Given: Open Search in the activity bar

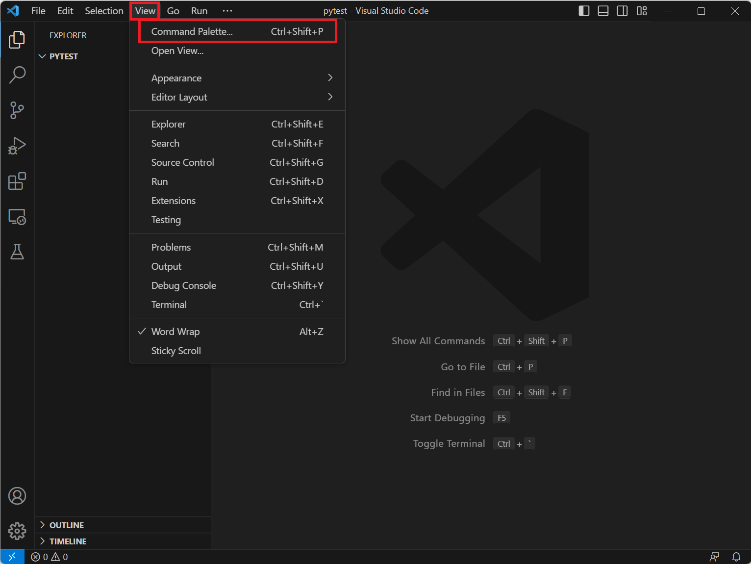Looking at the screenshot, I should click(17, 75).
